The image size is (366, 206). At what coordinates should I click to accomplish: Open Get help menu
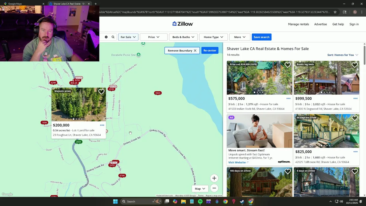(338, 24)
